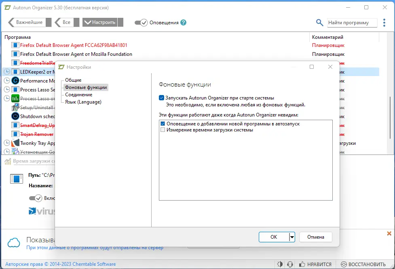395x269 pixels.
Task: Uncheck Запускать Autorun Organizer при старте системы
Action: (161, 98)
